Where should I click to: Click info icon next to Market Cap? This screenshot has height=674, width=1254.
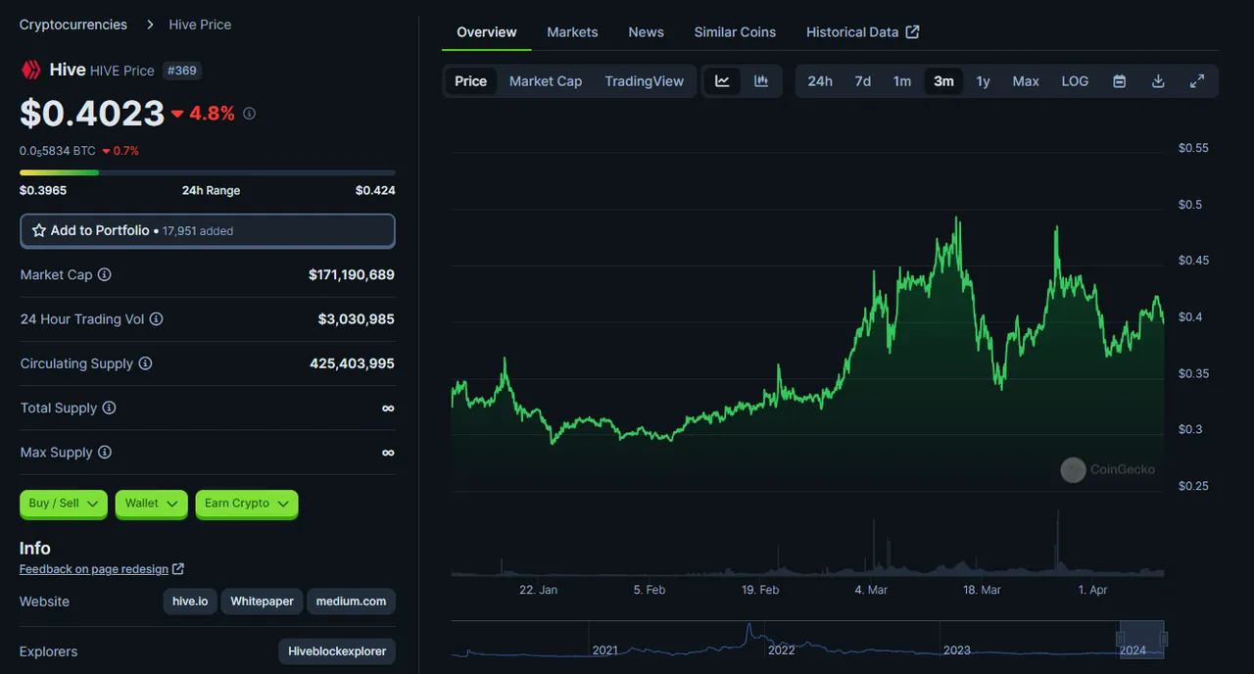pos(104,275)
